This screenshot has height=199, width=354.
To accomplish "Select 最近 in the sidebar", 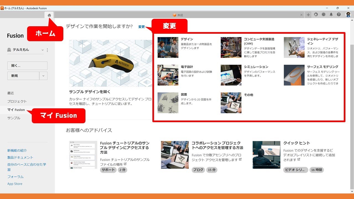I will [x=11, y=93].
